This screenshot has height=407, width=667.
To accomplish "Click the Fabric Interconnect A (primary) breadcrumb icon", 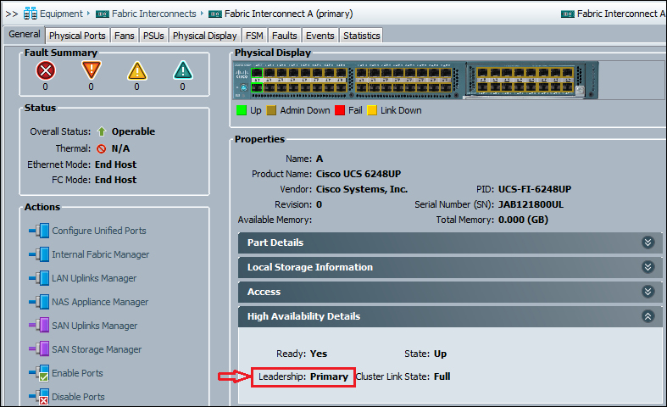I will pos(215,14).
